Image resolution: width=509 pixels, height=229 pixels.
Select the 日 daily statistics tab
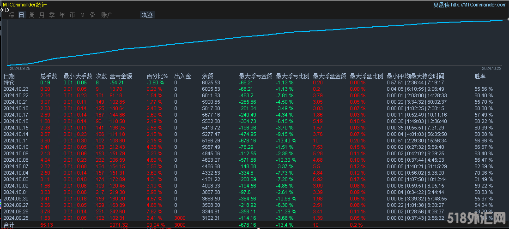(x=22, y=15)
